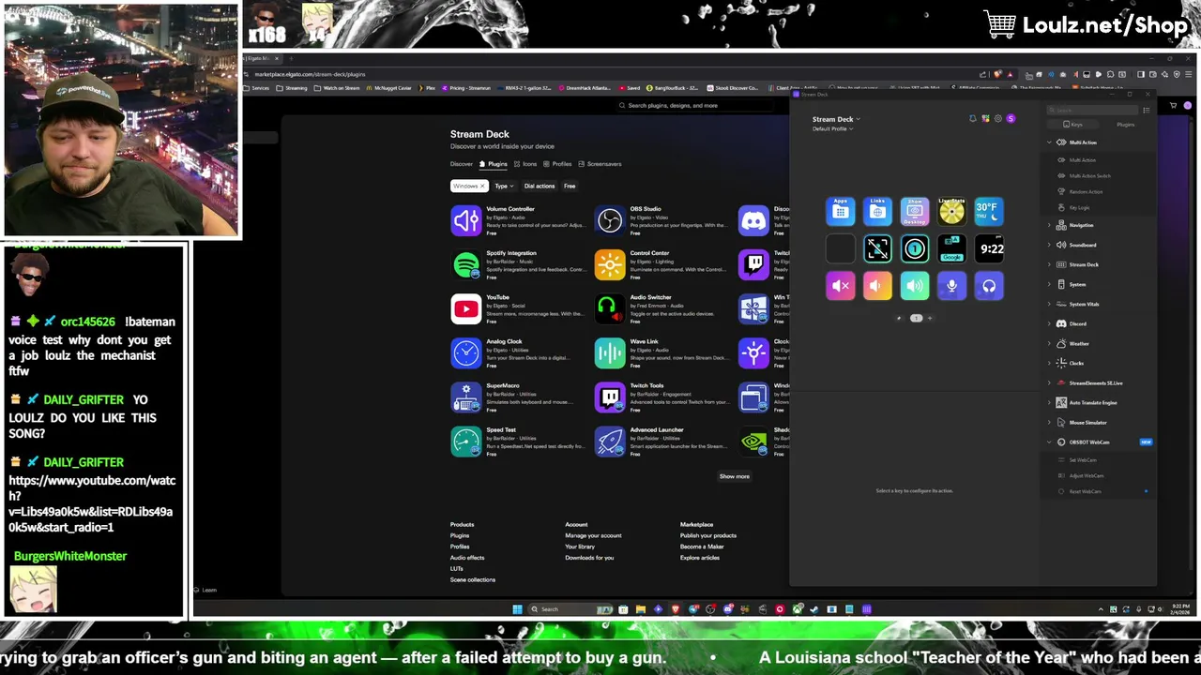
Task: Select the mute speaker key
Action: 841,286
